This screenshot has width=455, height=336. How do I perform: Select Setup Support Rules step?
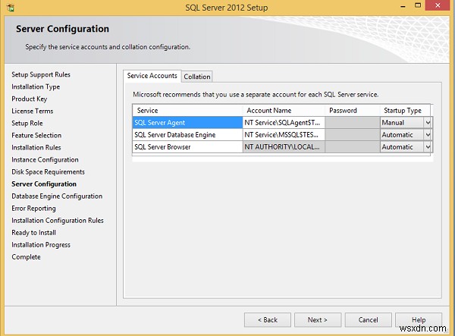click(x=41, y=74)
